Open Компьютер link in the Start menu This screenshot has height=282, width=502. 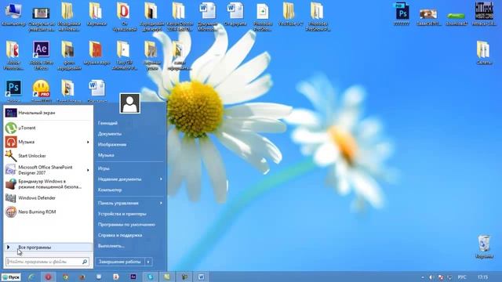[x=110, y=190]
